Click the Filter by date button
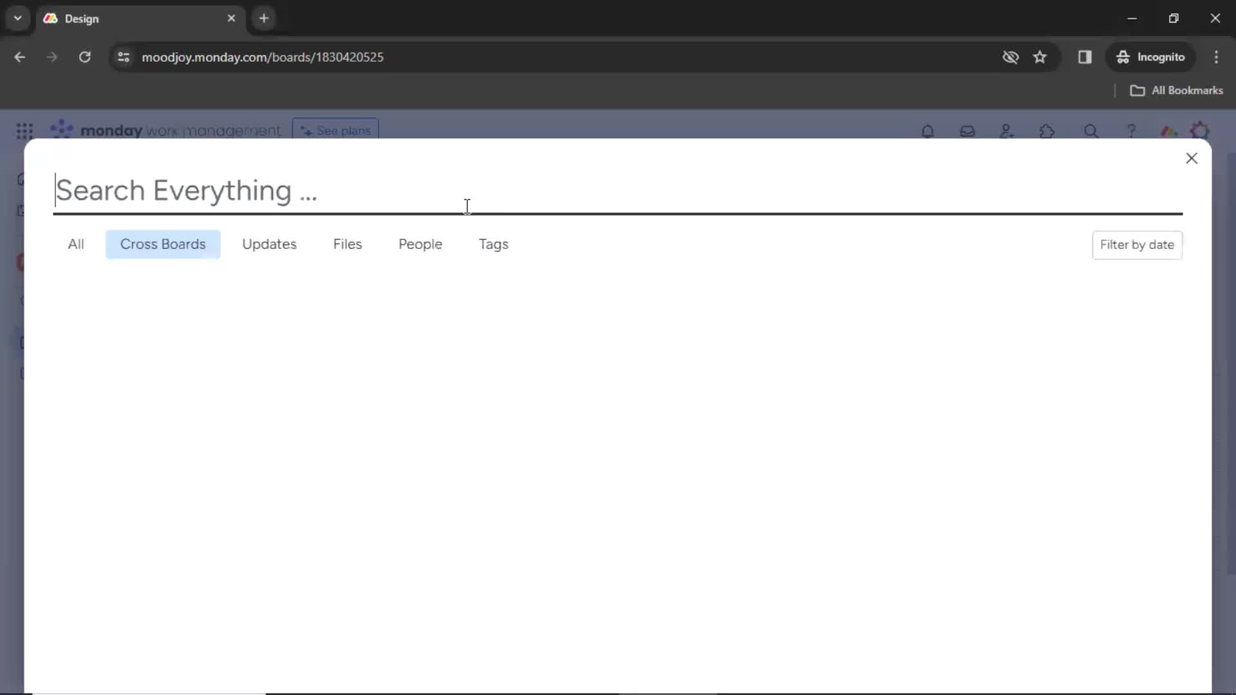Image resolution: width=1236 pixels, height=695 pixels. click(1137, 245)
